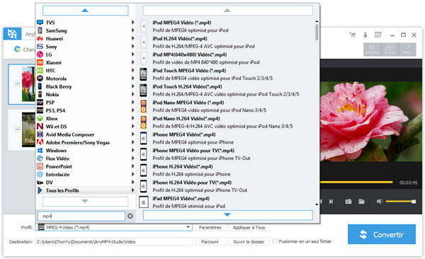Click Ouvrir le dossier button
This screenshot has width=425, height=259.
[x=249, y=241]
